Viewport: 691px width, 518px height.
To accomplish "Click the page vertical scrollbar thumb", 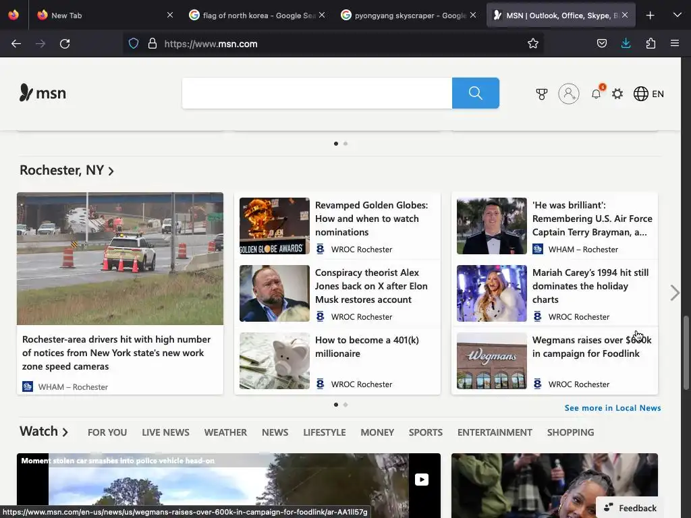I will (686, 352).
